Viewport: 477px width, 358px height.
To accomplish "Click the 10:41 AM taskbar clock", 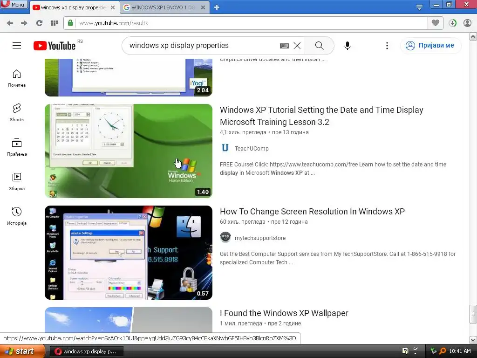I will 460,351.
